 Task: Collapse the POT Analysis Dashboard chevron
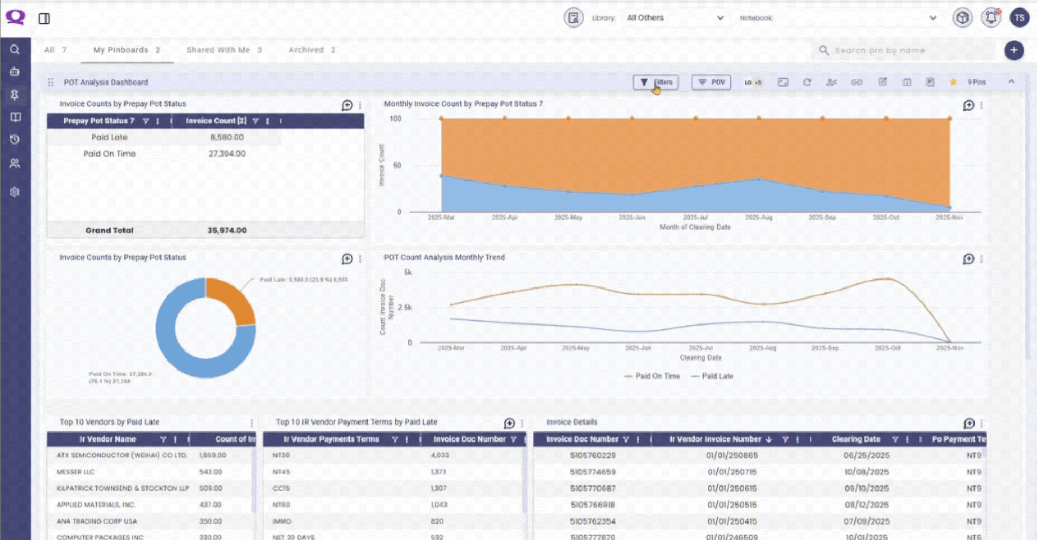tap(1011, 82)
